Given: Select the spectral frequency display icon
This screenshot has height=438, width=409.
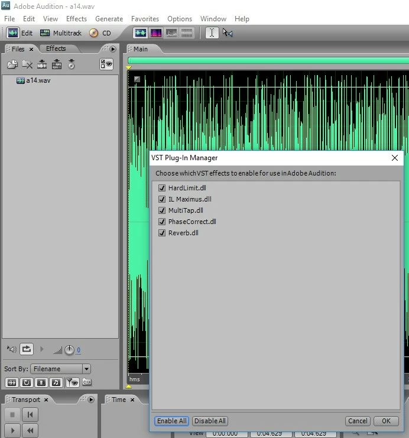Looking at the screenshot, I should 156,33.
